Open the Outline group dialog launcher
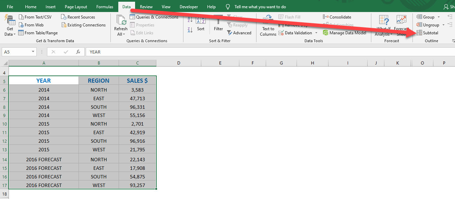455x199 pixels. (453, 41)
